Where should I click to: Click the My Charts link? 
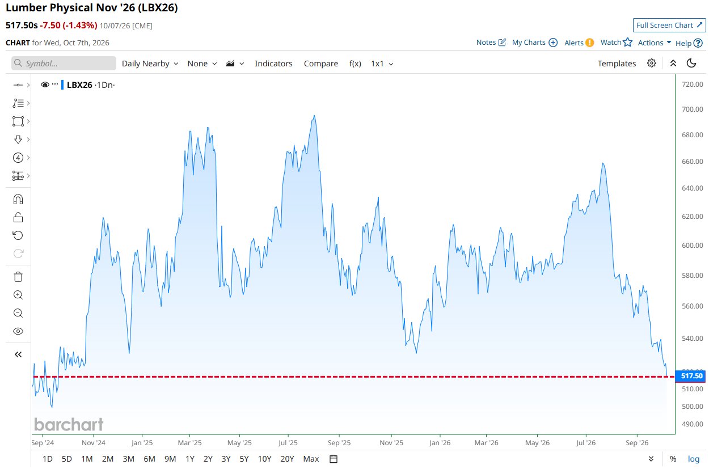pyautogui.click(x=529, y=43)
